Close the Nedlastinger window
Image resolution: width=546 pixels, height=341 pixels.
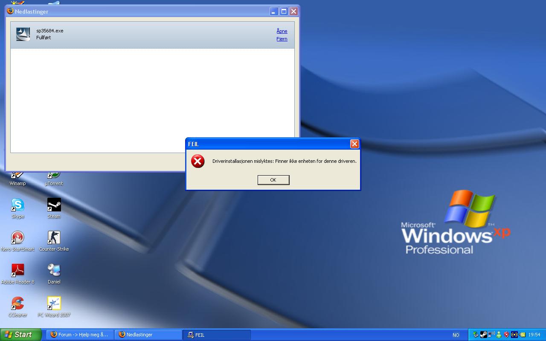[293, 12]
